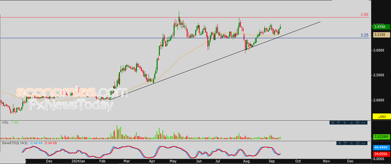The width and height of the screenshot is (391, 164).
Task: Close the SlowSTO indicator panel
Action: (340, 143)
